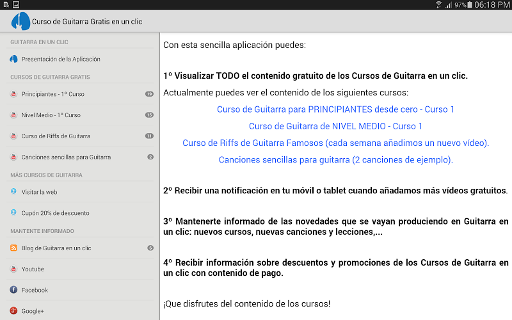
Task: Open Principiantes - 1º Curso
Action: tap(80, 94)
